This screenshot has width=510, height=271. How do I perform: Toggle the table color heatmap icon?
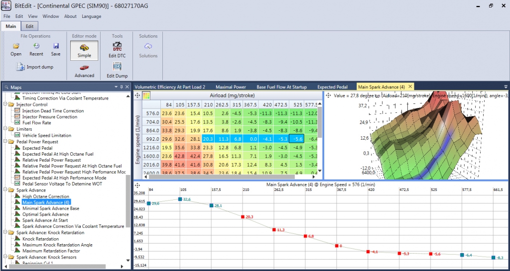(146, 95)
